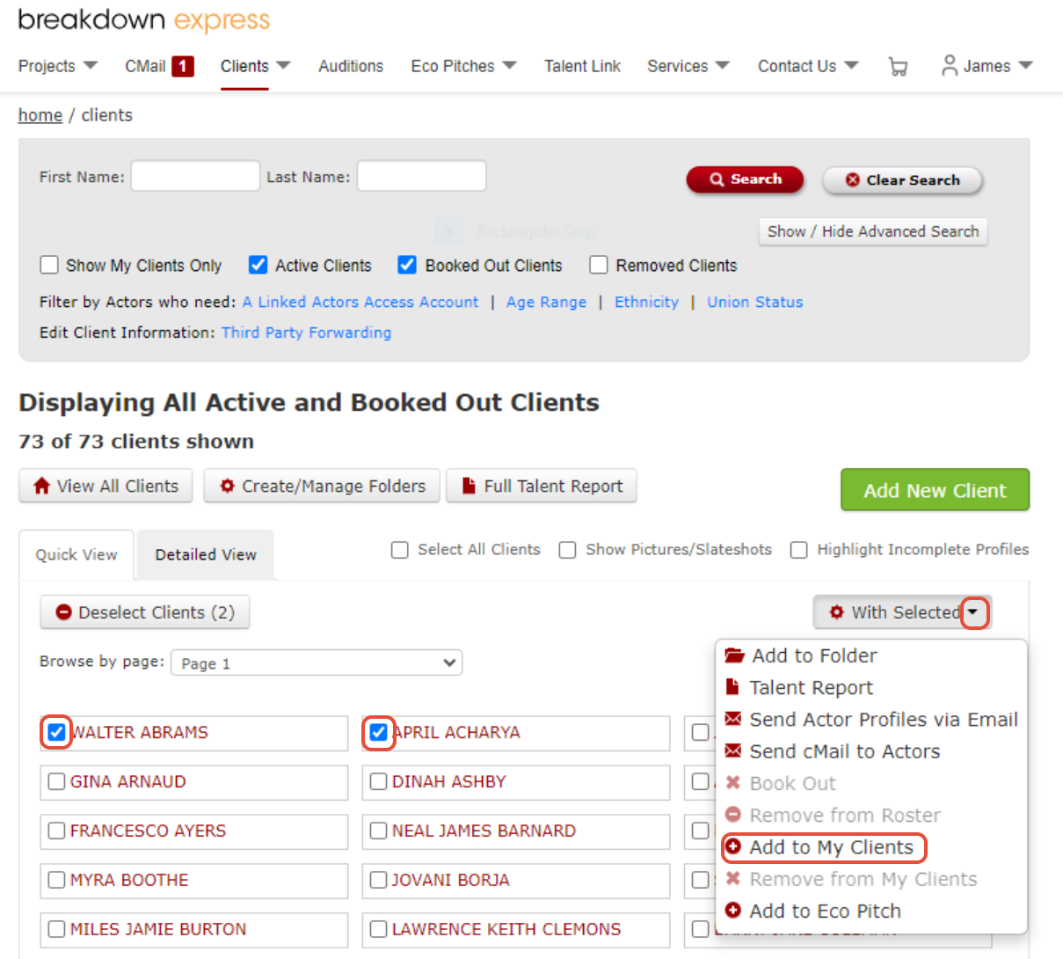Open CMail from navigation bar
This screenshot has width=1063, height=959.
pos(145,66)
